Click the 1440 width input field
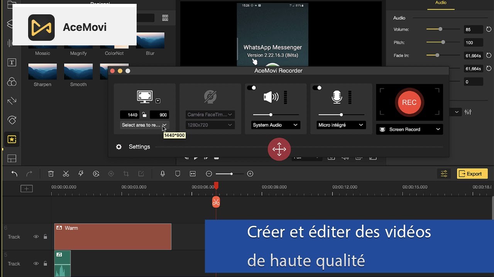 coord(129,115)
